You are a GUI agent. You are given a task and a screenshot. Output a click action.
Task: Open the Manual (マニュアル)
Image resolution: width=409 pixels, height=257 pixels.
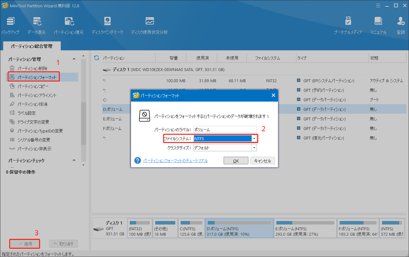[378, 21]
